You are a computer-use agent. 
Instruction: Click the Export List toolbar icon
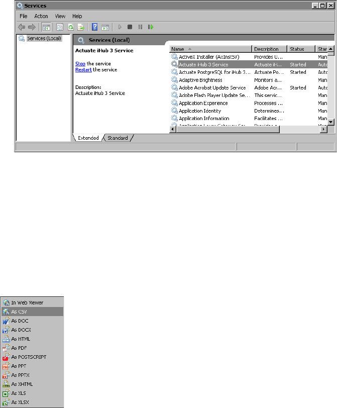pos(81,27)
